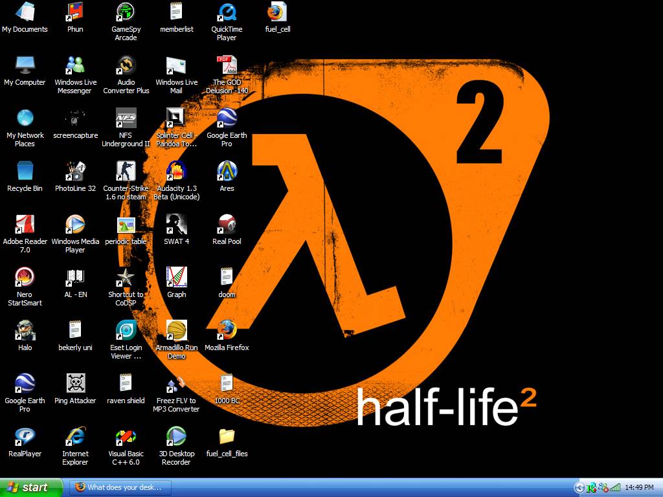Click the Counter-Strike 1.6 shortcut icon
663x497 pixels.
pyautogui.click(x=126, y=171)
